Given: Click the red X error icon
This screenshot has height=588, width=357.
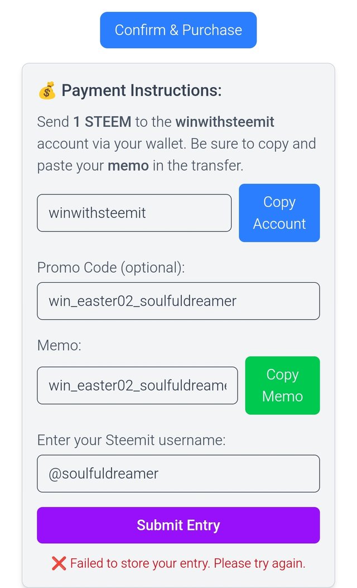Looking at the screenshot, I should [x=59, y=563].
